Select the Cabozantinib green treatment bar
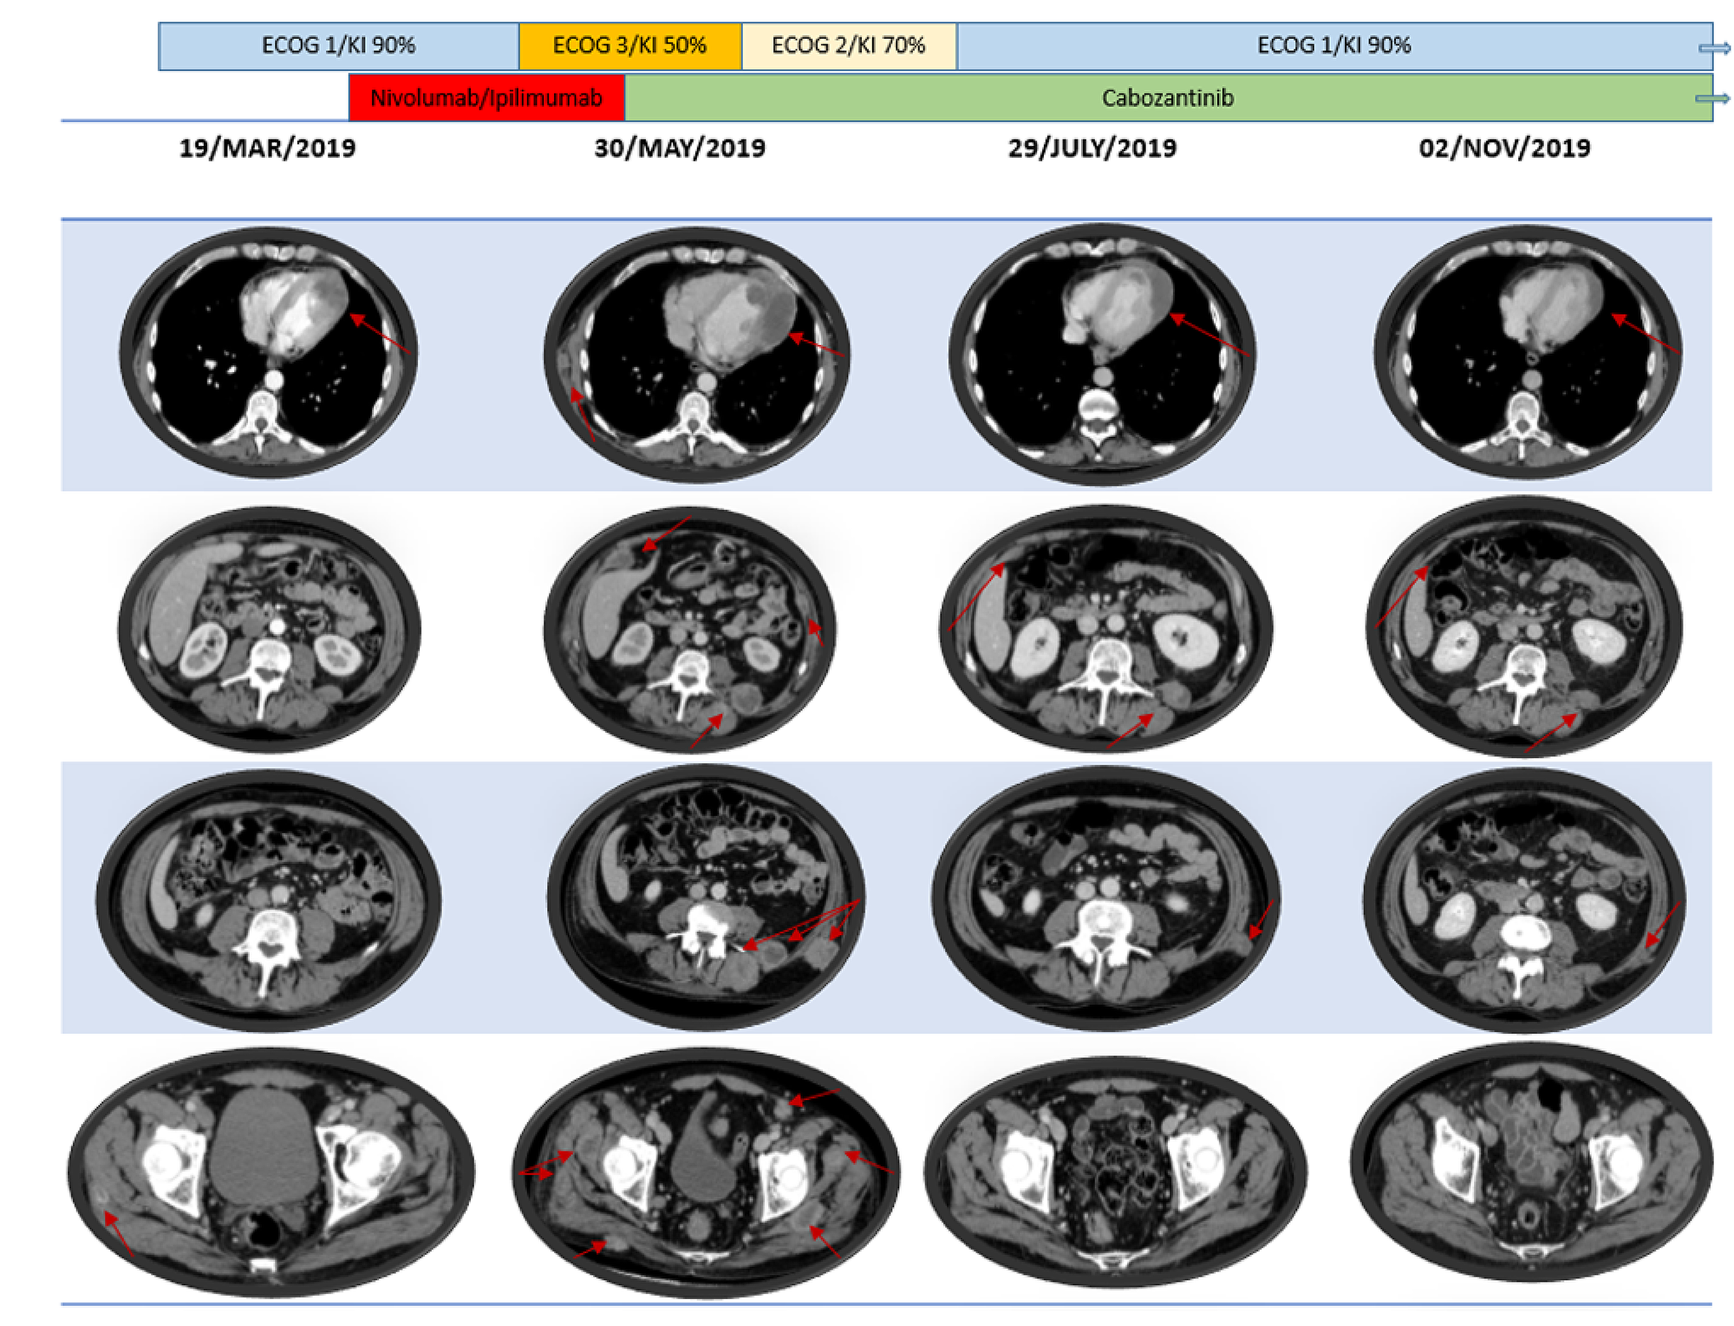The height and width of the screenshot is (1326, 1734). coord(1170,98)
